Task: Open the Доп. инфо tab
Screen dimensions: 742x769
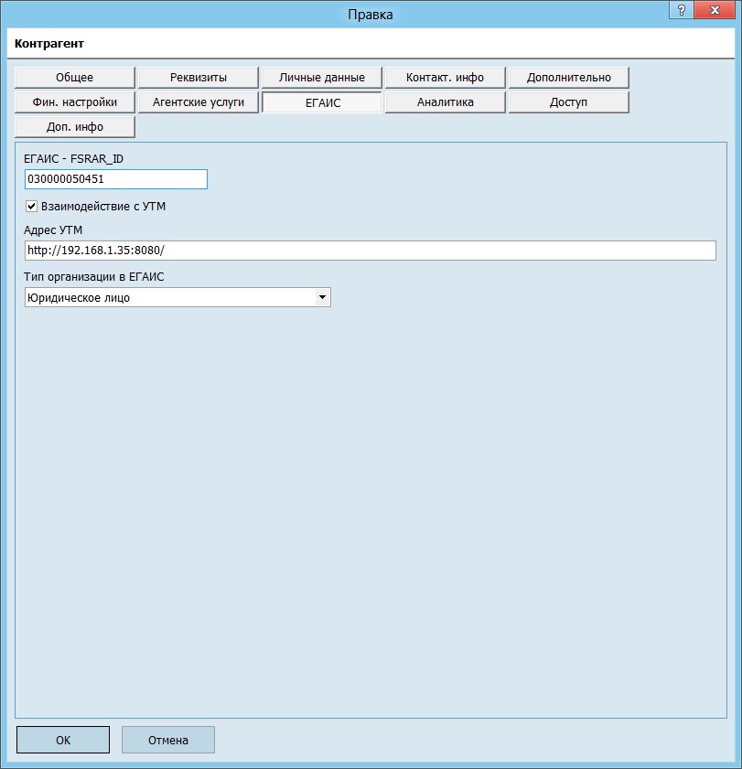Action: 75,127
